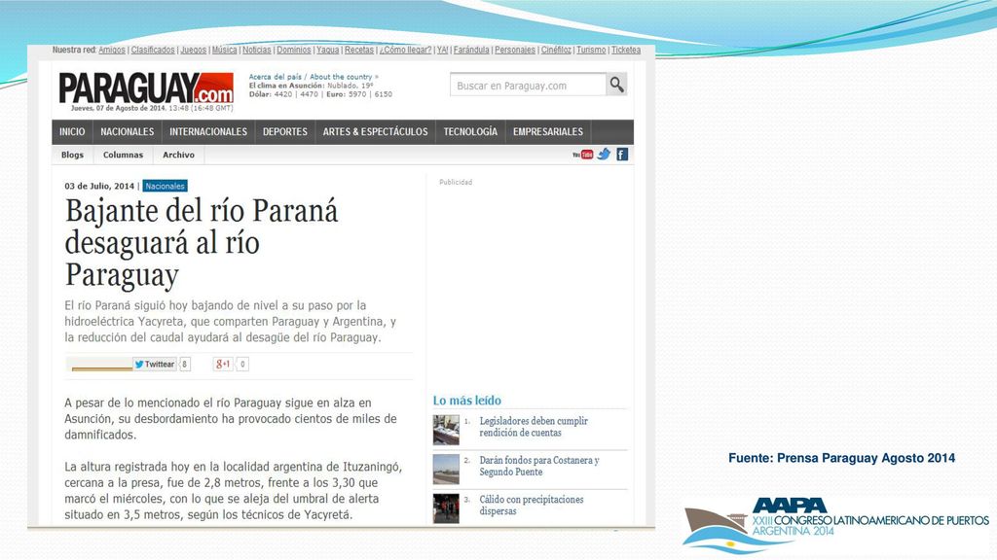Open the DEPORTES menu item
Viewport: 997px width, 560px height.
coord(285,131)
